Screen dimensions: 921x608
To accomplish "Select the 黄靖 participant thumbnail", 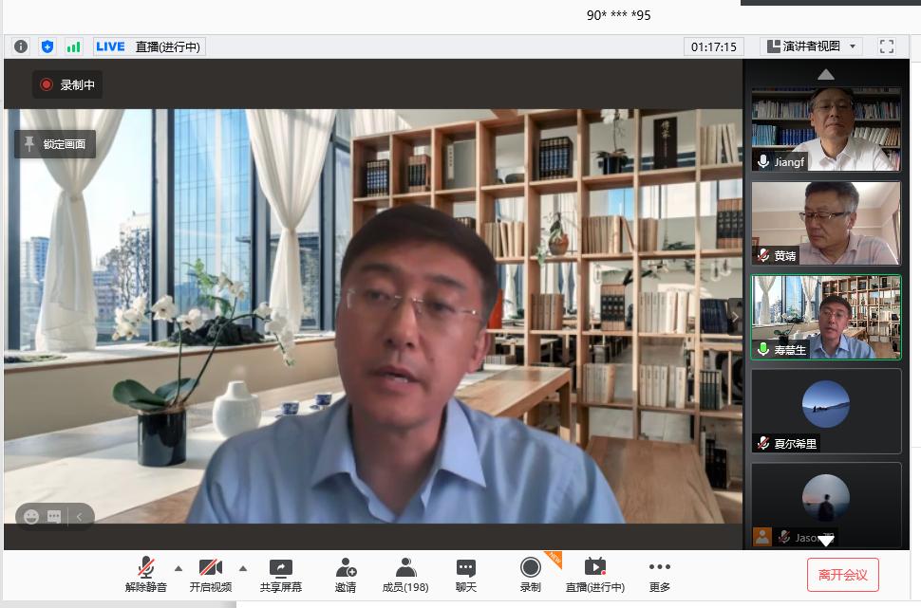I will (825, 224).
